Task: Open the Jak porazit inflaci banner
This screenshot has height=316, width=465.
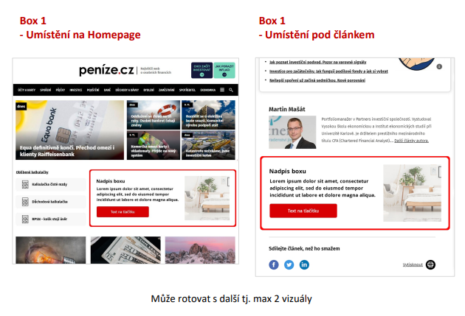Action: pyautogui.click(x=224, y=70)
